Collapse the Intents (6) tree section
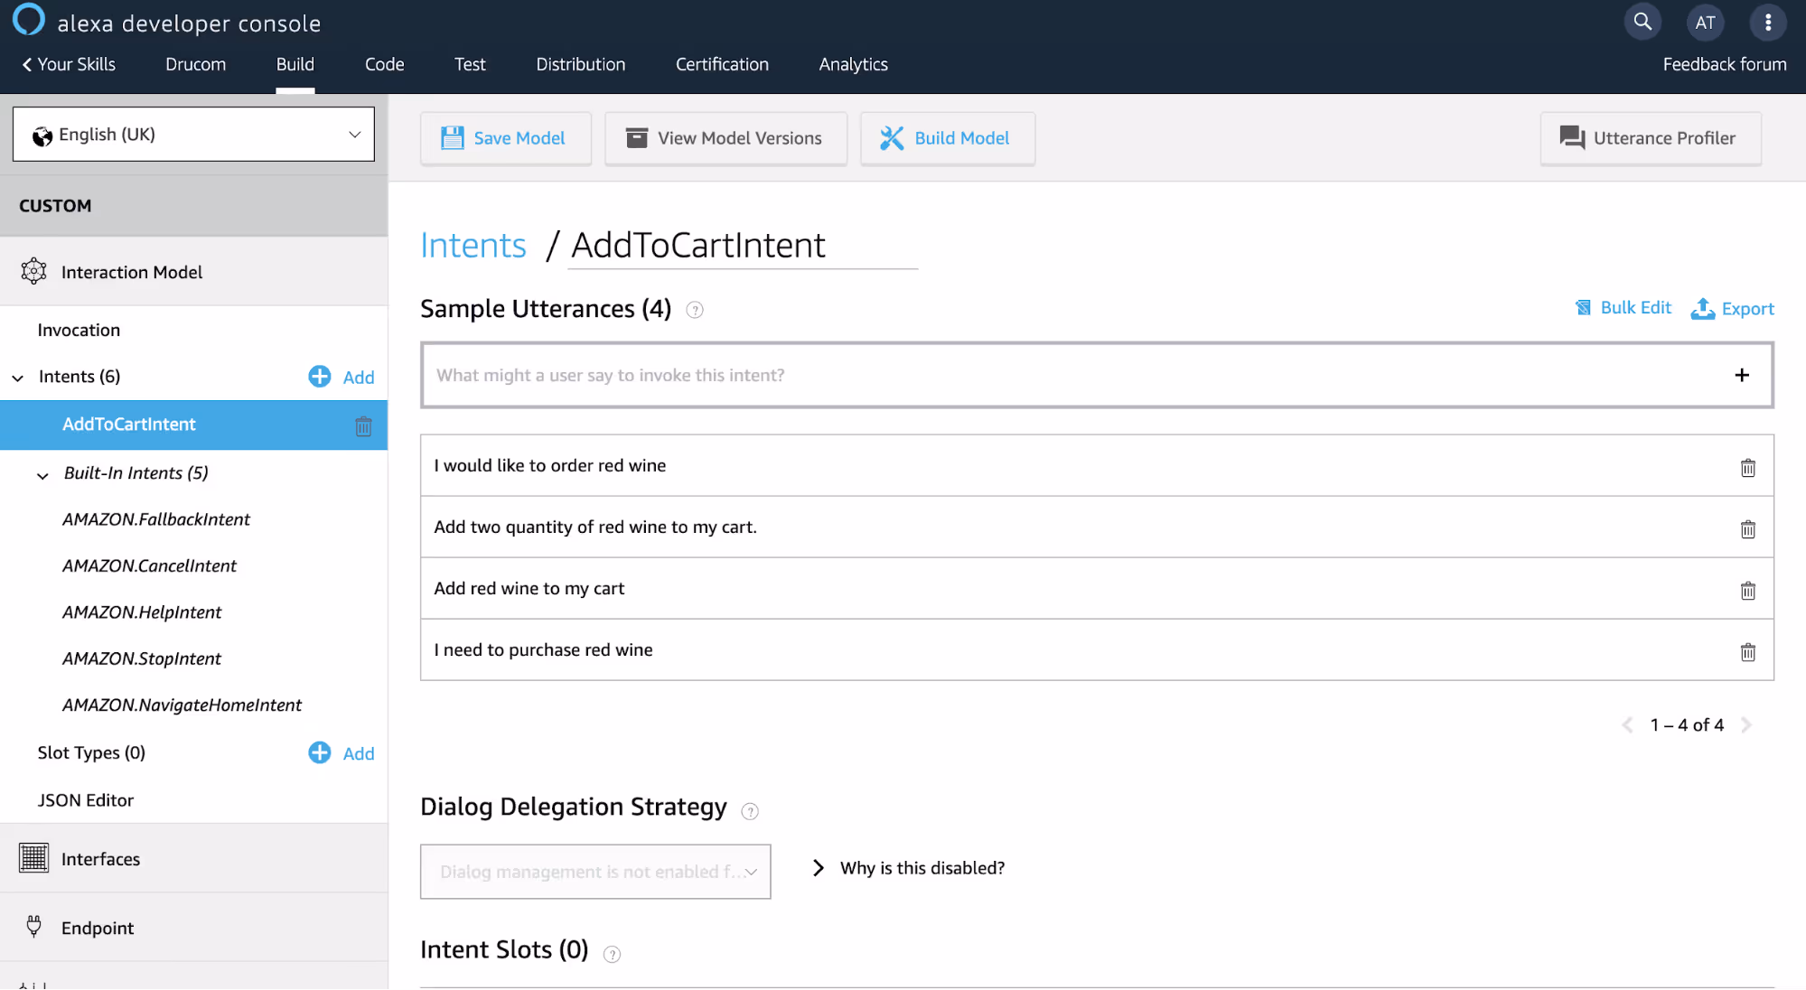Viewport: 1806px width, 990px height. pos(18,378)
